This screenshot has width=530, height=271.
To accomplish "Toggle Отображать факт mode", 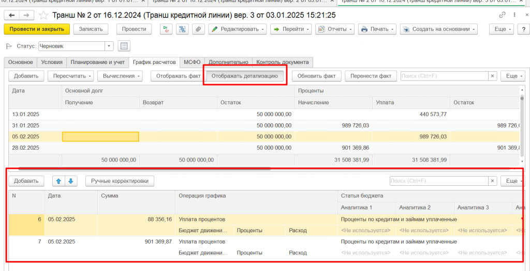I will (x=178, y=76).
